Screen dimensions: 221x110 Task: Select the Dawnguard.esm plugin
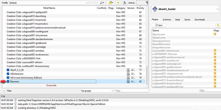click(x=161, y=41)
